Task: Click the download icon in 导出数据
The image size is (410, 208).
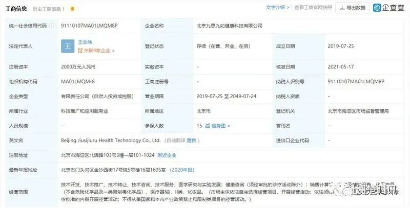Action: [342, 8]
